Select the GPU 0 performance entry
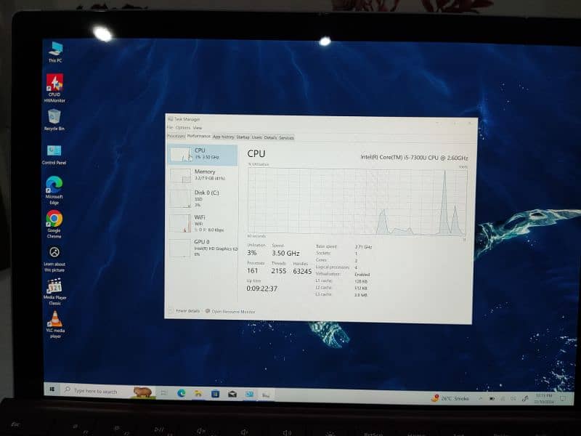Viewport: 581px width, 436px height. pos(203,246)
